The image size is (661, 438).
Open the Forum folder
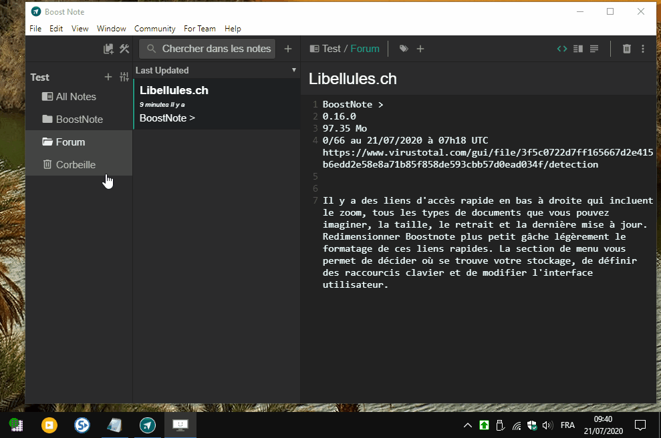(79, 142)
